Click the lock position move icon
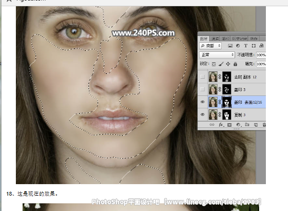The height and width of the screenshot is (211, 288). [x=228, y=64]
